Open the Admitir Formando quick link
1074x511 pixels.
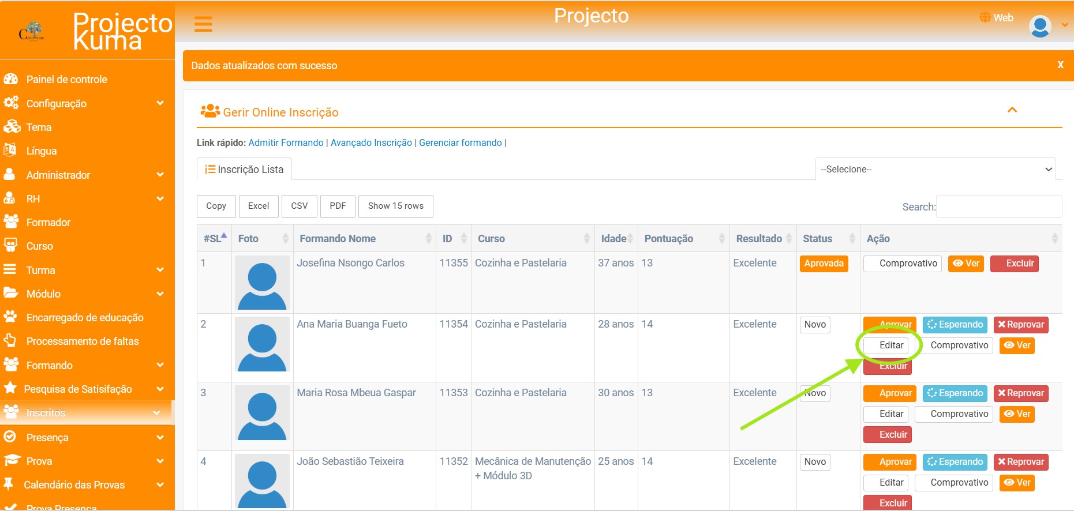[286, 143]
